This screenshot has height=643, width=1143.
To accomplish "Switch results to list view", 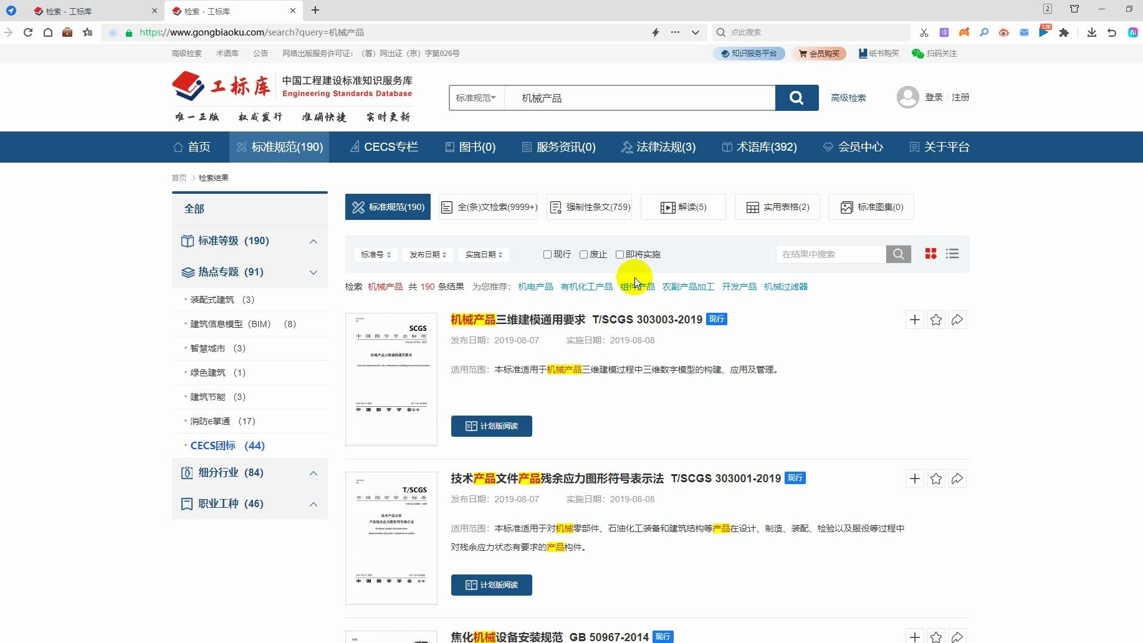I will click(952, 254).
